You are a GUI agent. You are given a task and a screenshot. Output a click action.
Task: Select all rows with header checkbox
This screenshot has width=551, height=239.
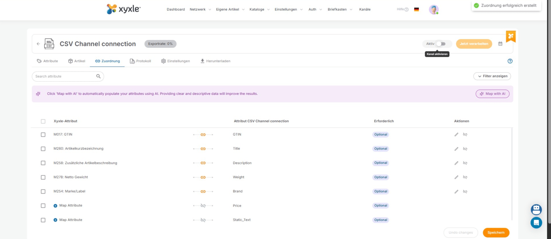click(43, 122)
